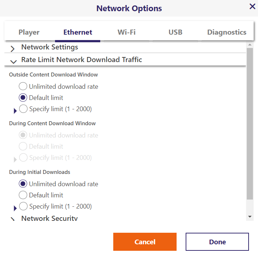Select Unlimited download rate under During Initial Downloads

coord(23,184)
